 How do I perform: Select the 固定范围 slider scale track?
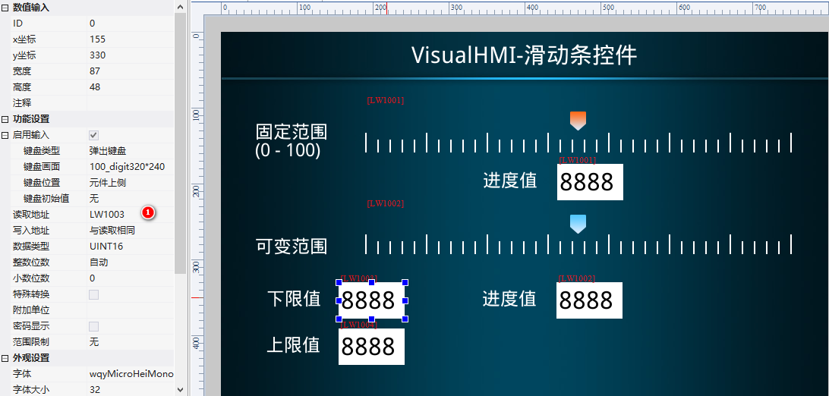click(578, 143)
